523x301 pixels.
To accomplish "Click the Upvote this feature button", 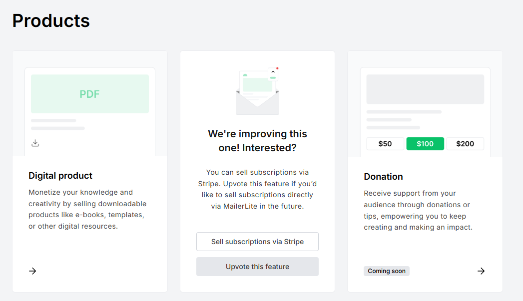I will pos(257,267).
